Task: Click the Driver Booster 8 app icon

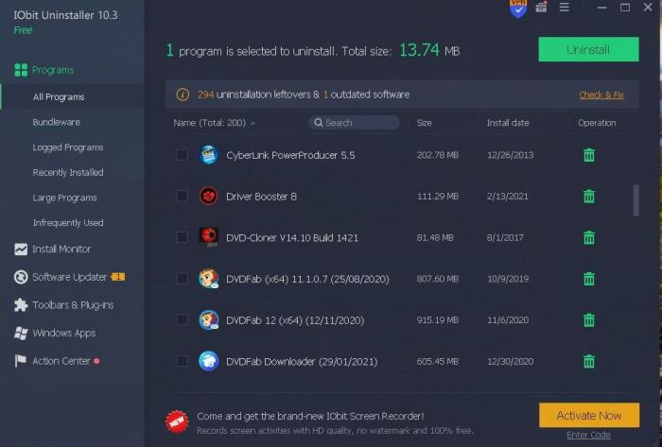Action: [x=209, y=196]
